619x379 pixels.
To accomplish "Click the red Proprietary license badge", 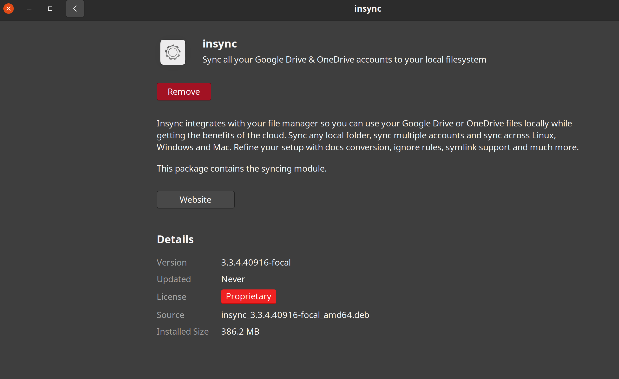I will pos(248,296).
